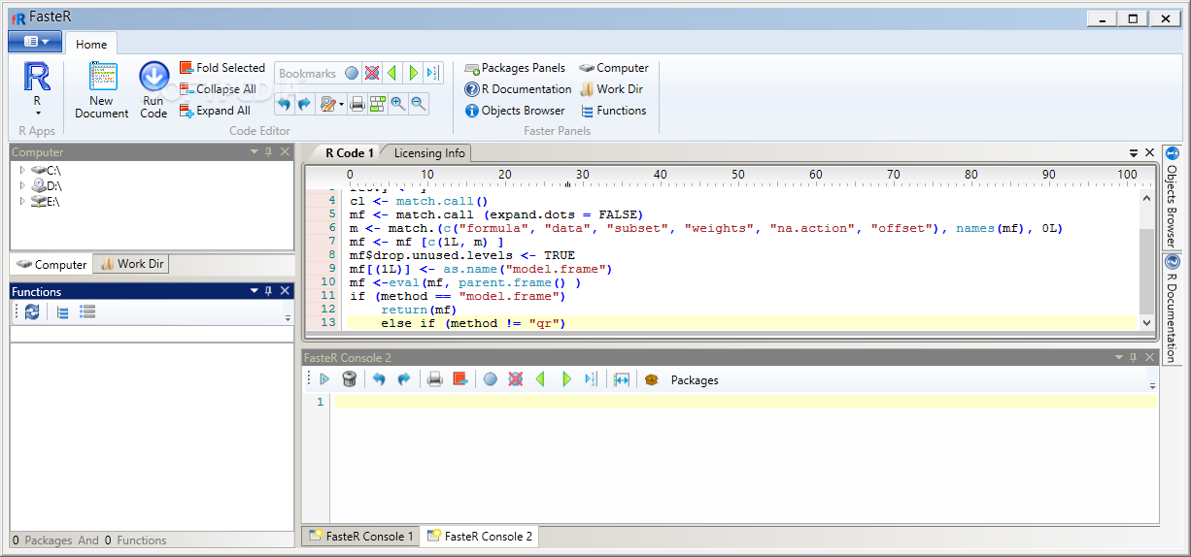Click the console input line 1
The image size is (1191, 557).
click(745, 401)
